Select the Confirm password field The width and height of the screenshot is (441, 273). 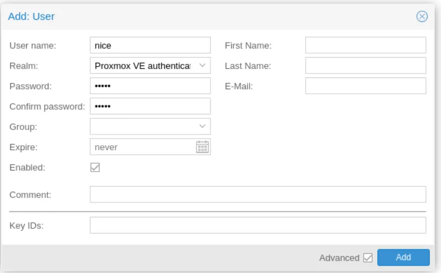click(x=149, y=106)
